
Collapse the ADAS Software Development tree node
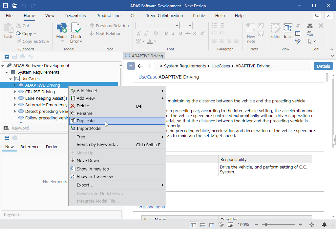3,66
